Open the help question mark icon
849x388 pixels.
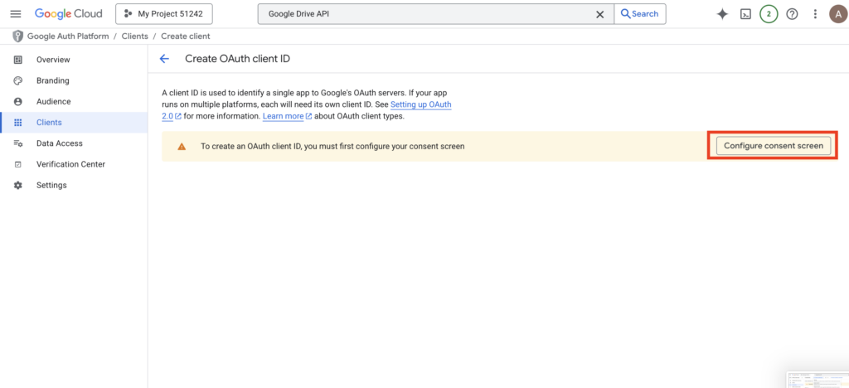792,14
